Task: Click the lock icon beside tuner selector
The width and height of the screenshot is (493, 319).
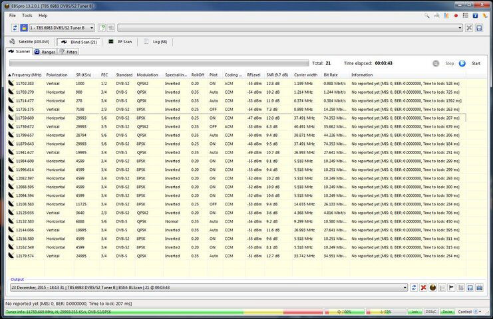Action: click(x=23, y=28)
